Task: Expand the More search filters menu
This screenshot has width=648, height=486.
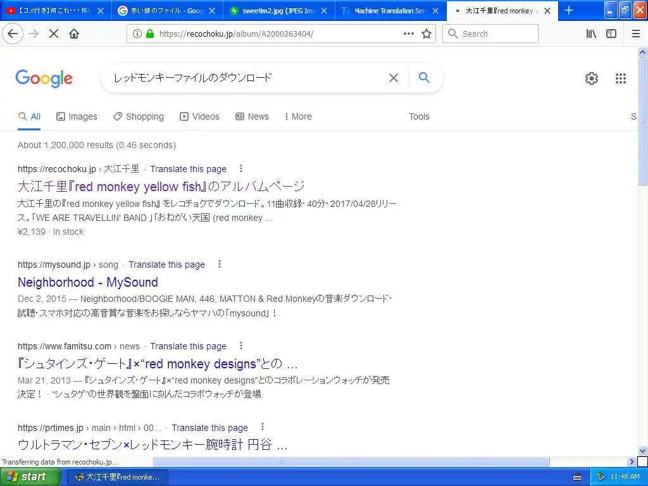Action: [298, 116]
